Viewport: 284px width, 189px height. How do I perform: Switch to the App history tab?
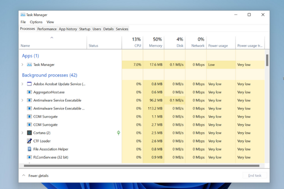point(68,29)
